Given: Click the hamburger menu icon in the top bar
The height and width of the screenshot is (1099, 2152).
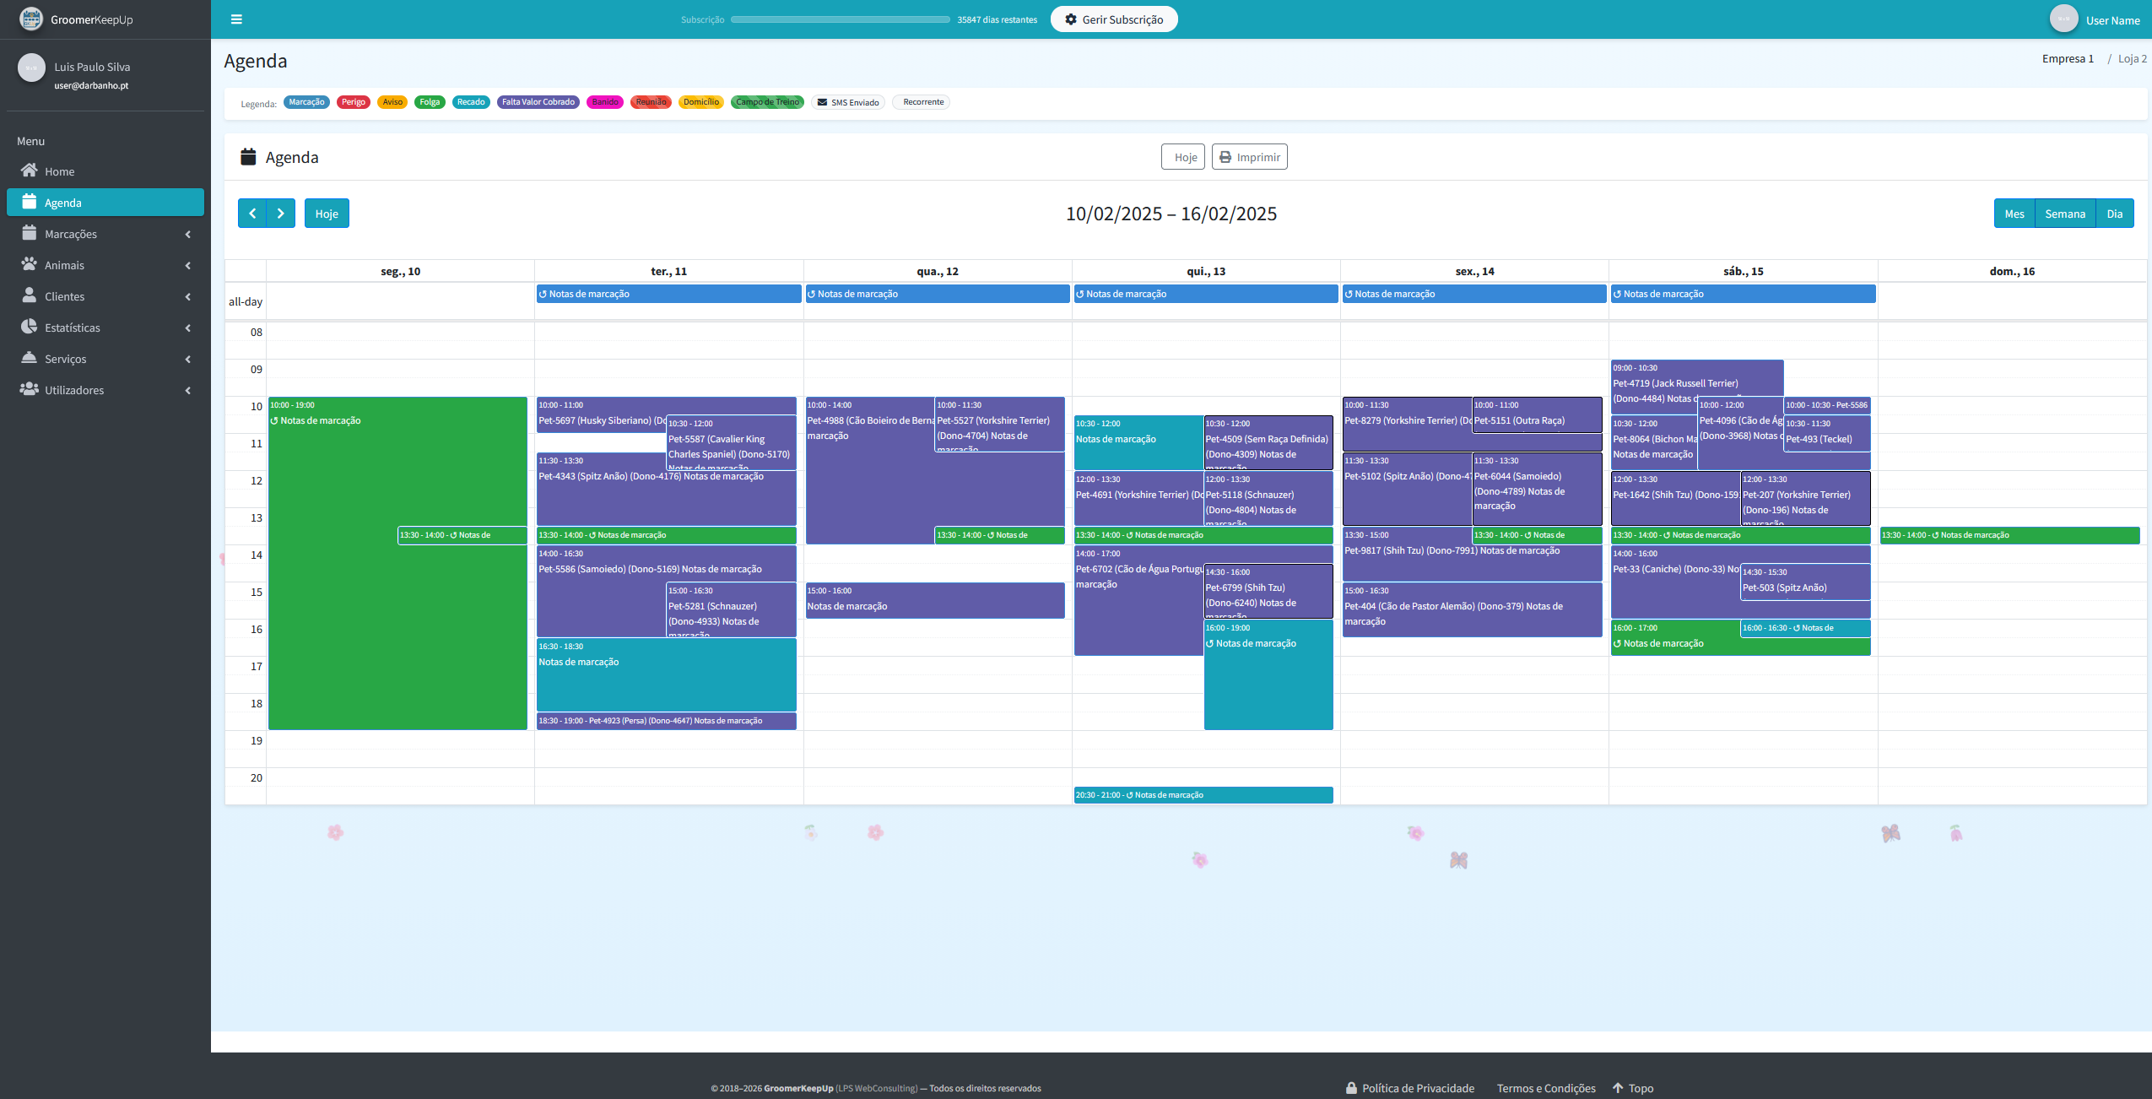Looking at the screenshot, I should click(x=235, y=19).
